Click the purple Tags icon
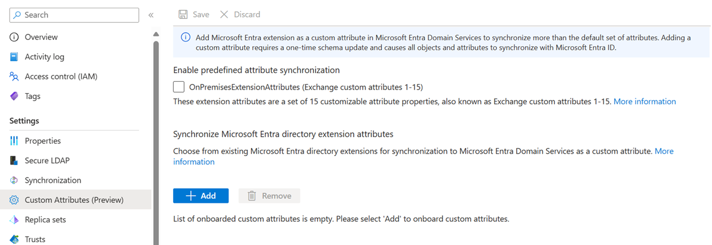The width and height of the screenshot is (712, 245). (x=14, y=96)
